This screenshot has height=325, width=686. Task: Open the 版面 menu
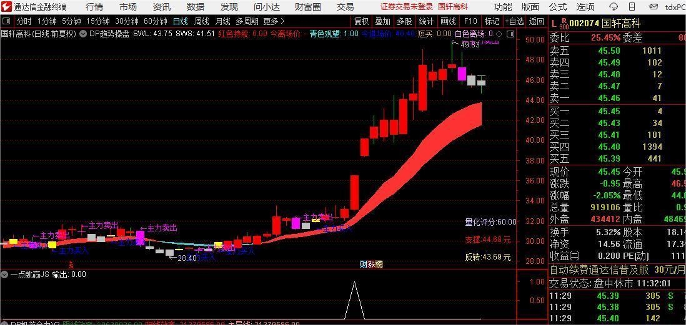point(530,7)
